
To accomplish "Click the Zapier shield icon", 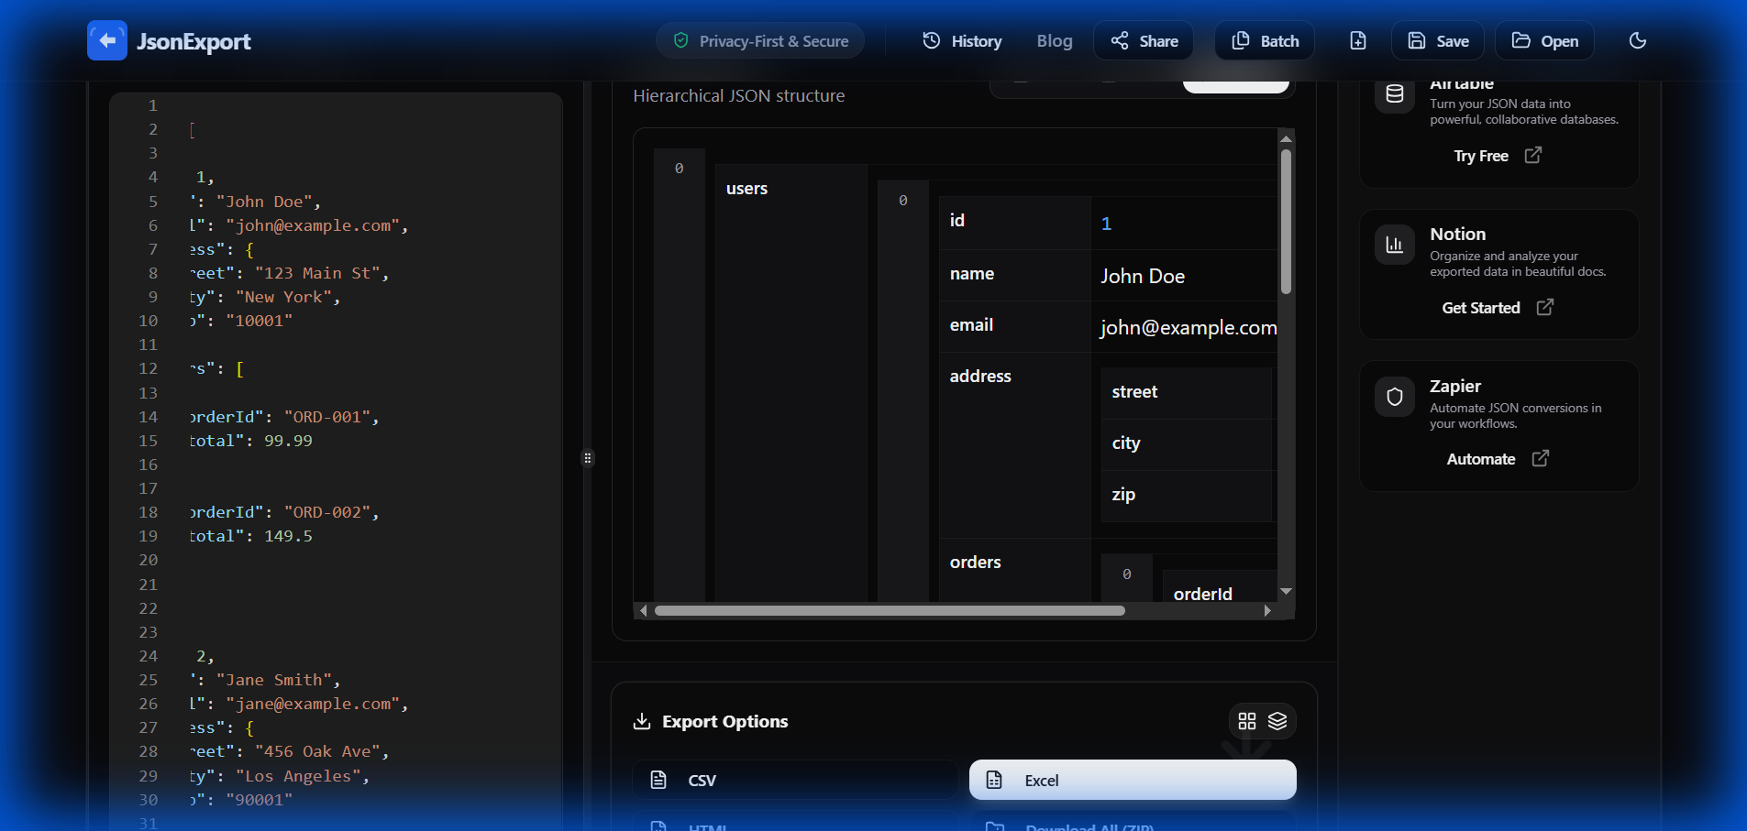I will 1394,397.
